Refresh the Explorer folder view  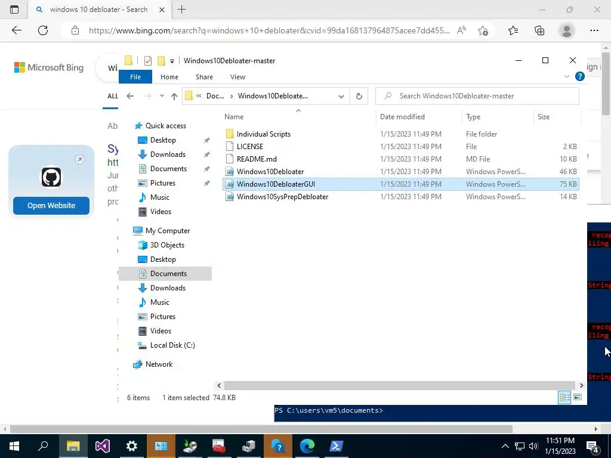click(359, 96)
